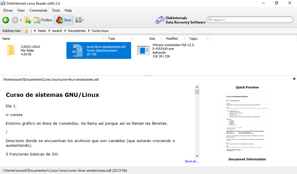Go back with the green Back arrow
297x174 pixels.
[6, 20]
